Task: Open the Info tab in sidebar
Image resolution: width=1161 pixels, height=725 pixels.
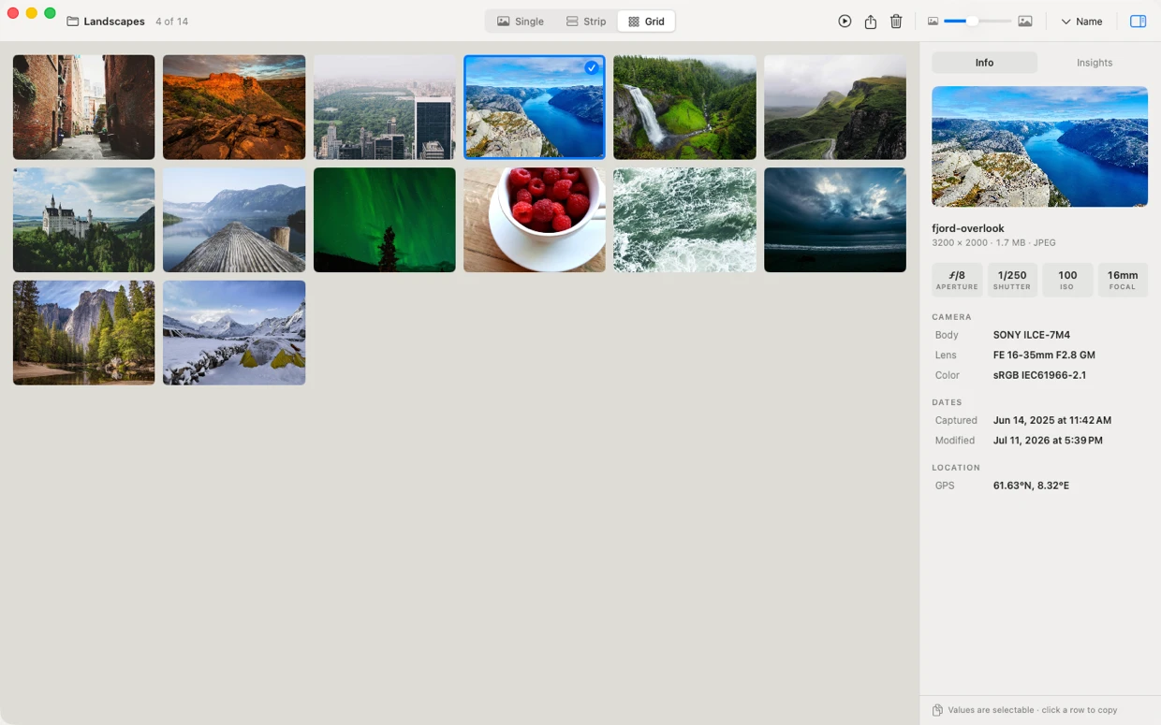Action: point(984,63)
